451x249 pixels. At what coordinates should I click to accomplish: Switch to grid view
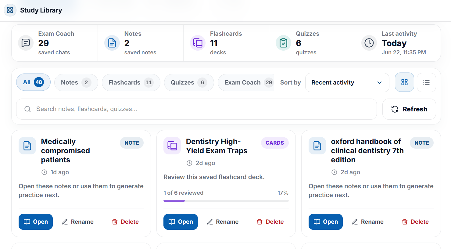404,82
